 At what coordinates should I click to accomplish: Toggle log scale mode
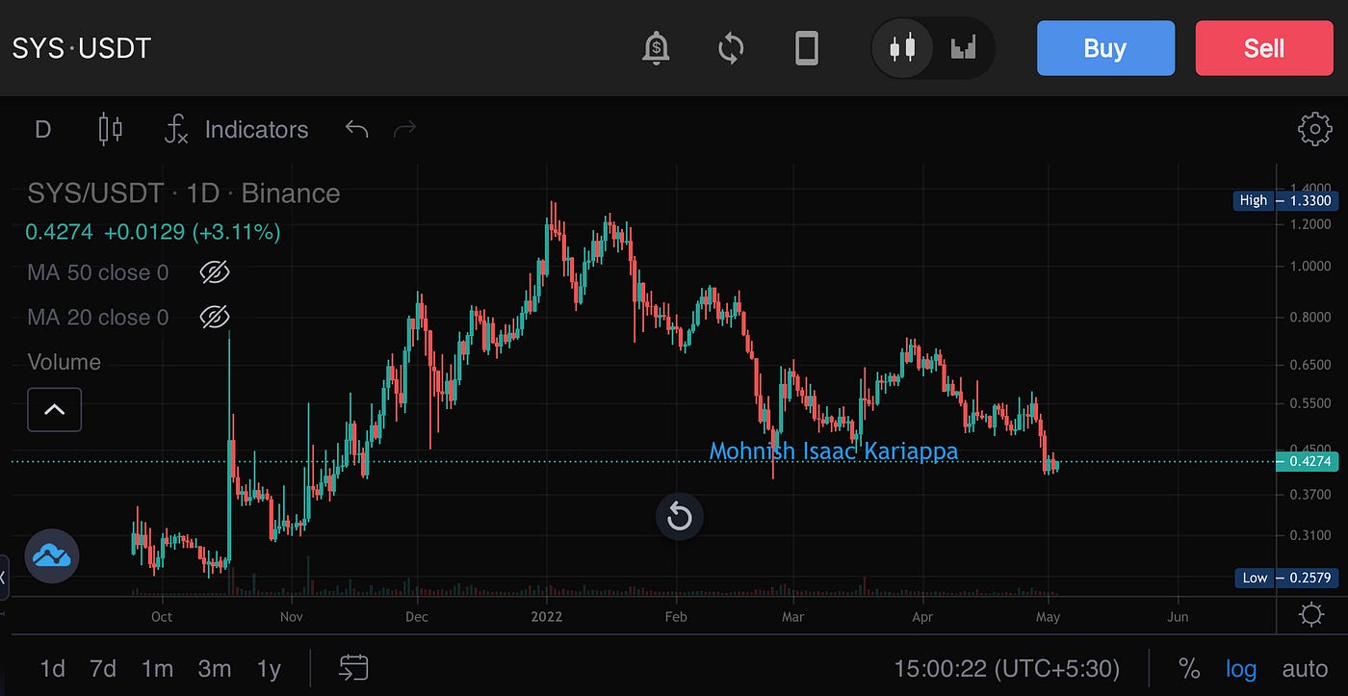[1241, 668]
